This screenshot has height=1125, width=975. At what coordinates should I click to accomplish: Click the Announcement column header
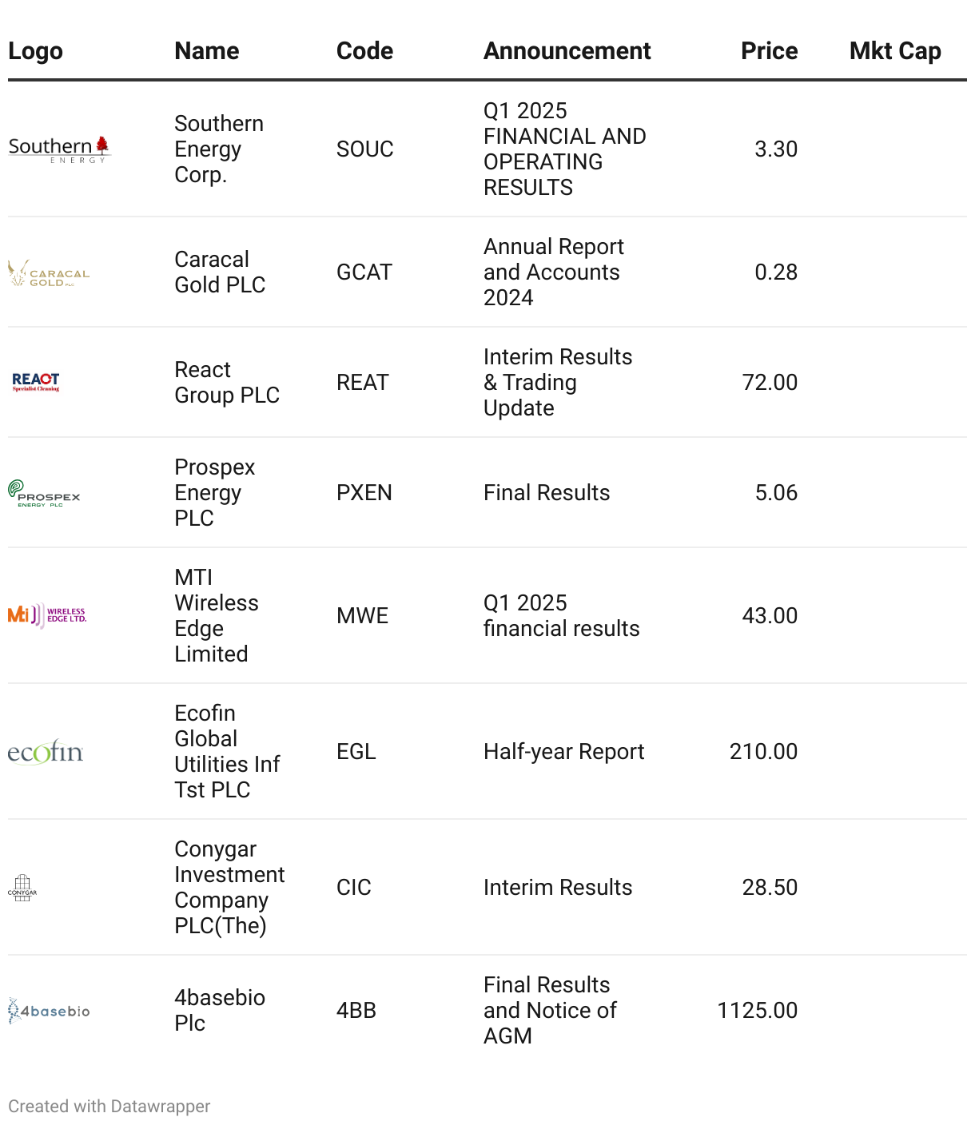pyautogui.click(x=567, y=51)
